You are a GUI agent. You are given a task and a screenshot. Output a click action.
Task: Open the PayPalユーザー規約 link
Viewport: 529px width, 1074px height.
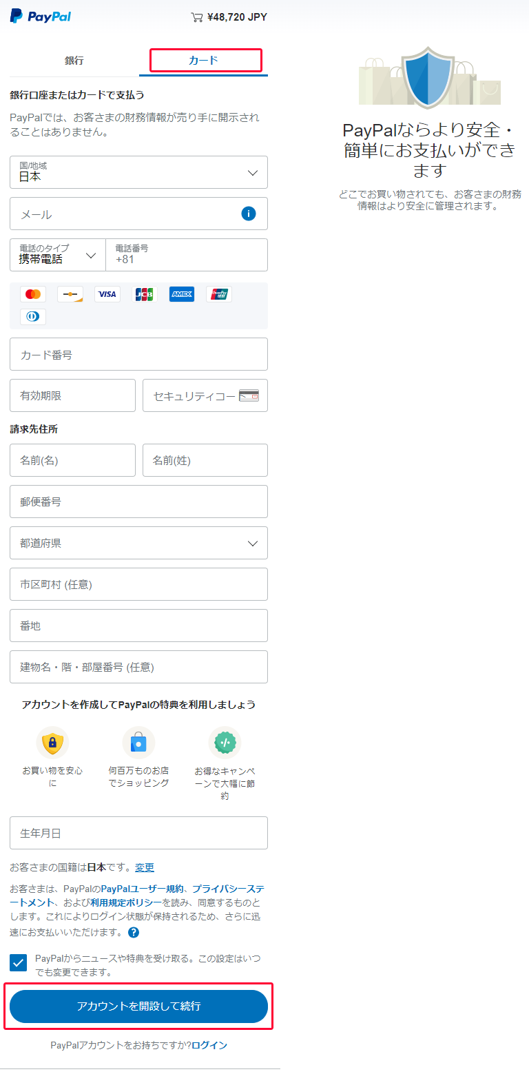click(x=142, y=889)
